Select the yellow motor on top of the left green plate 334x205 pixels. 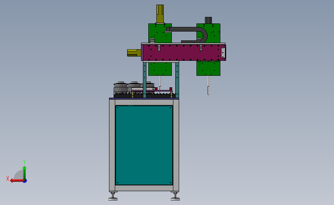click(x=160, y=14)
